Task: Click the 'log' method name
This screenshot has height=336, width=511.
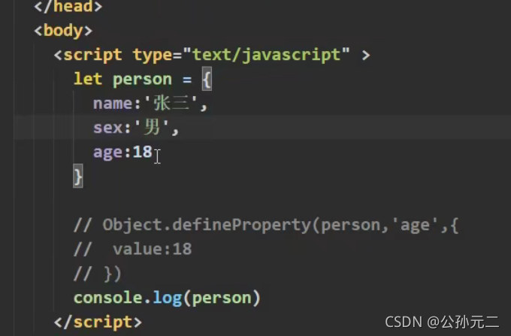Action: 167,298
